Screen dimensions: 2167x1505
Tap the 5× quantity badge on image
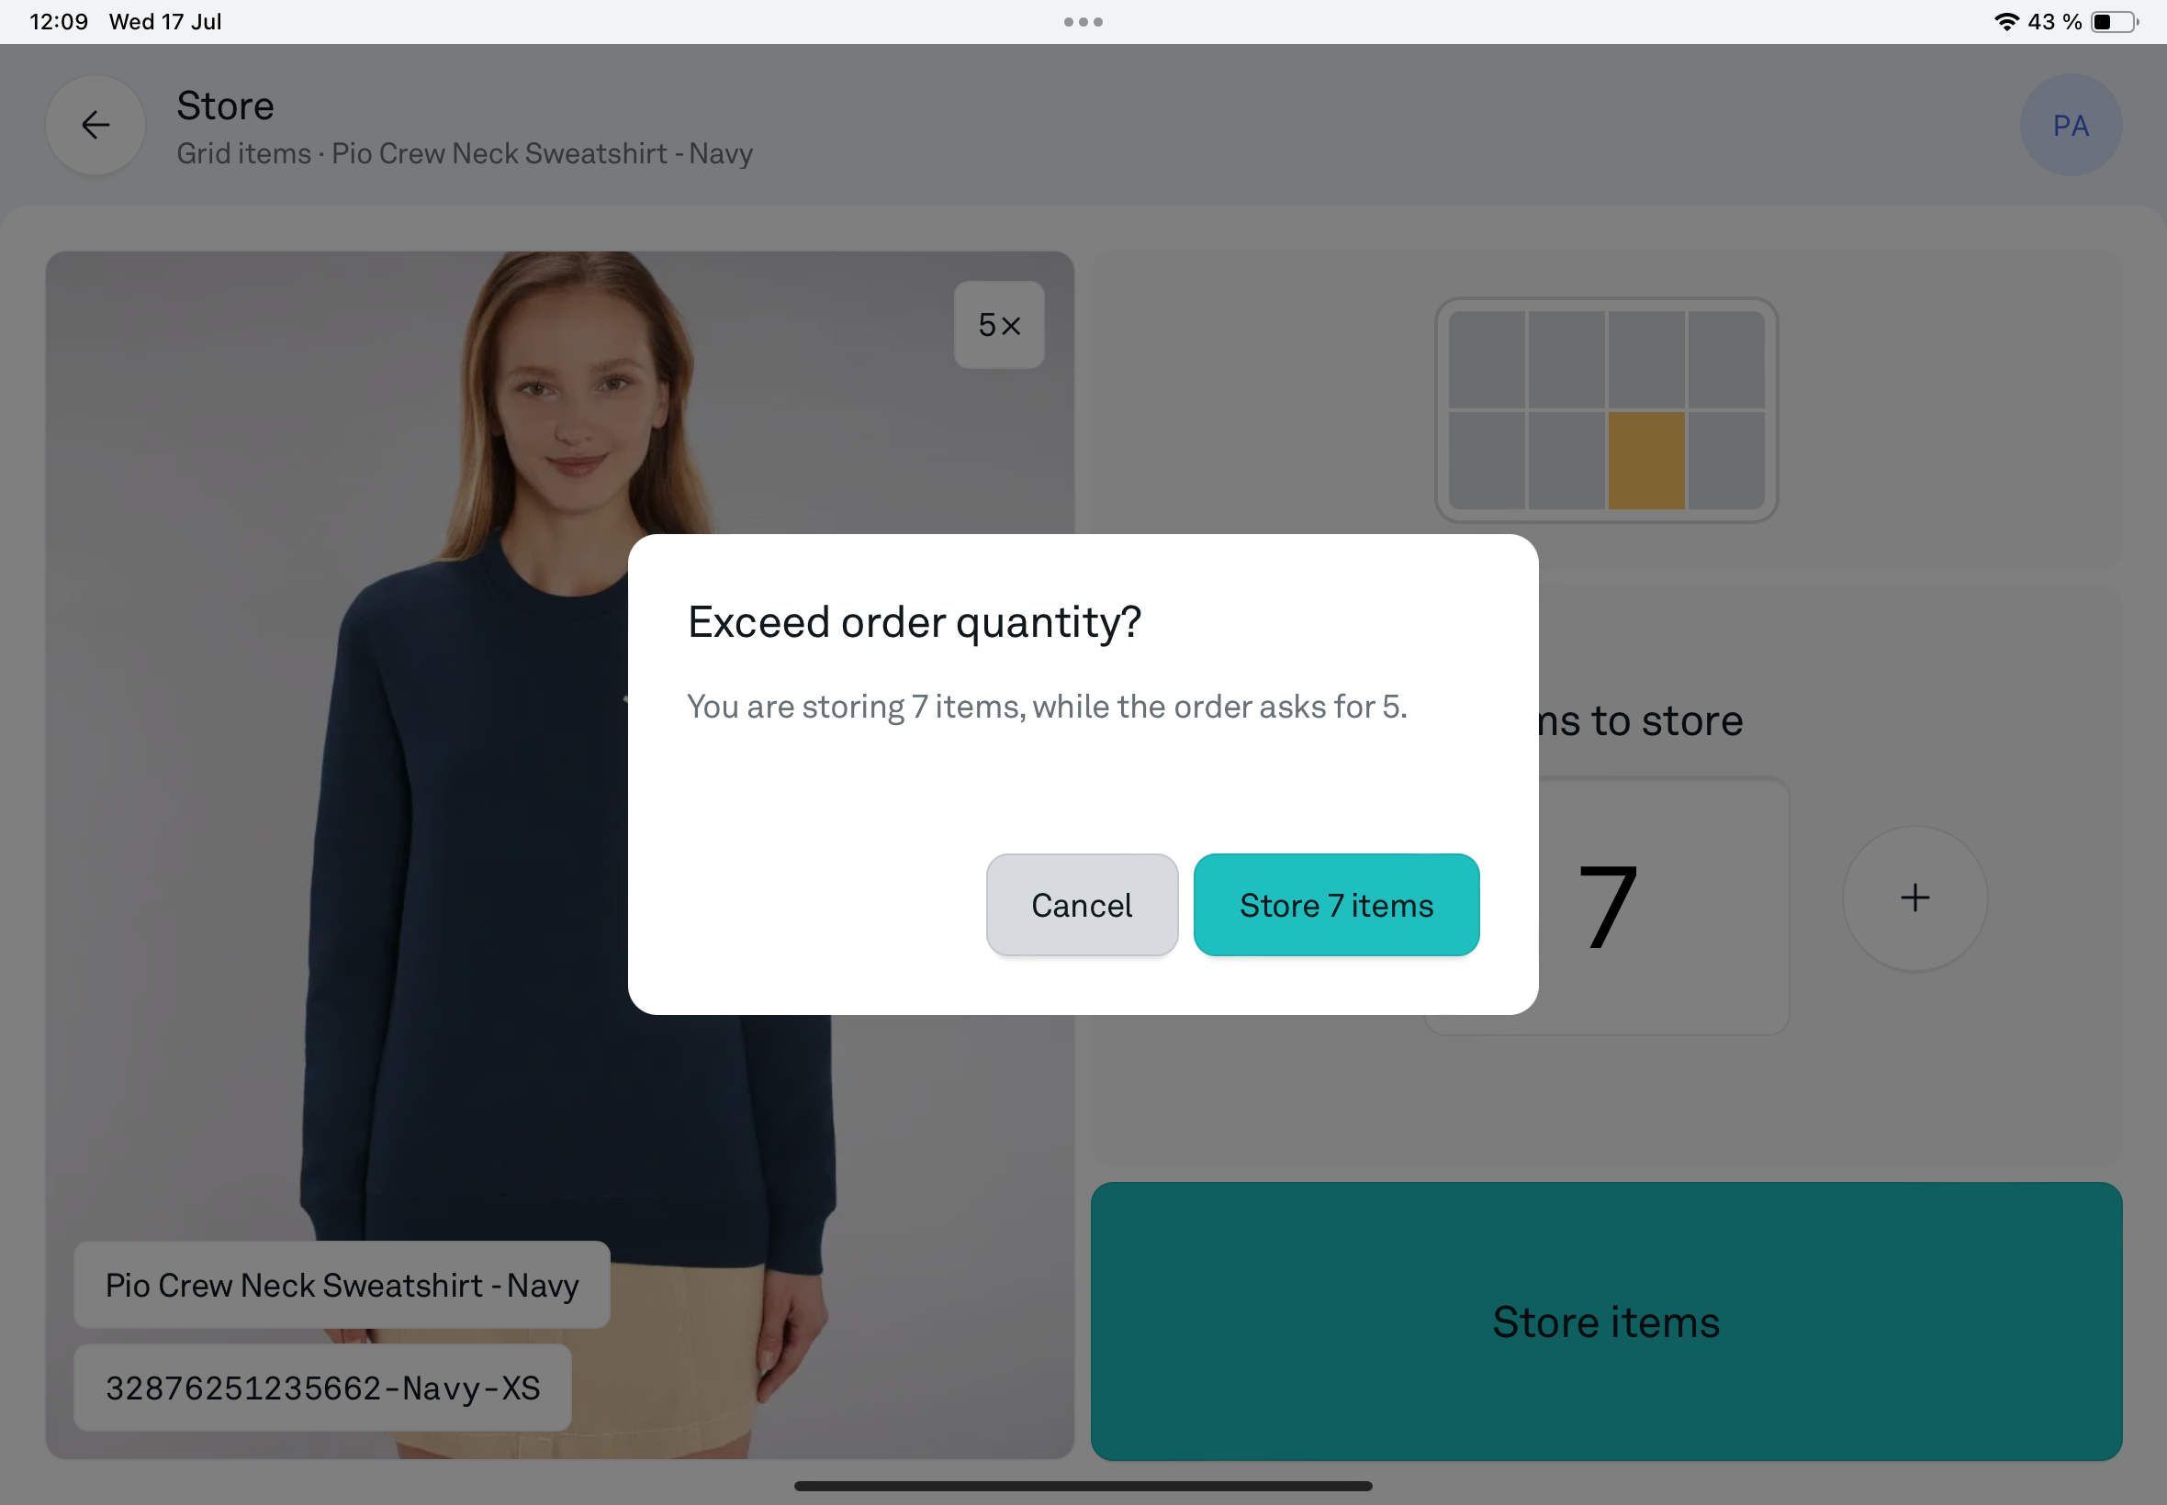tap(999, 324)
